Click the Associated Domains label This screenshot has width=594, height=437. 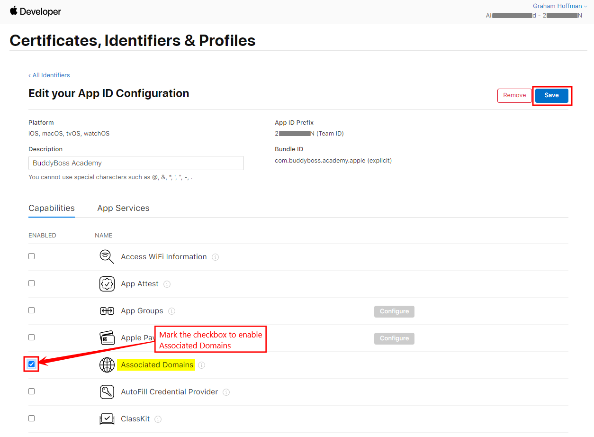tap(157, 364)
